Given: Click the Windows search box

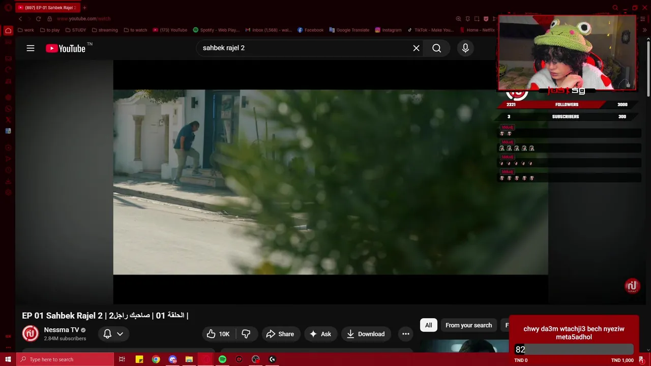Looking at the screenshot, I should (65, 359).
